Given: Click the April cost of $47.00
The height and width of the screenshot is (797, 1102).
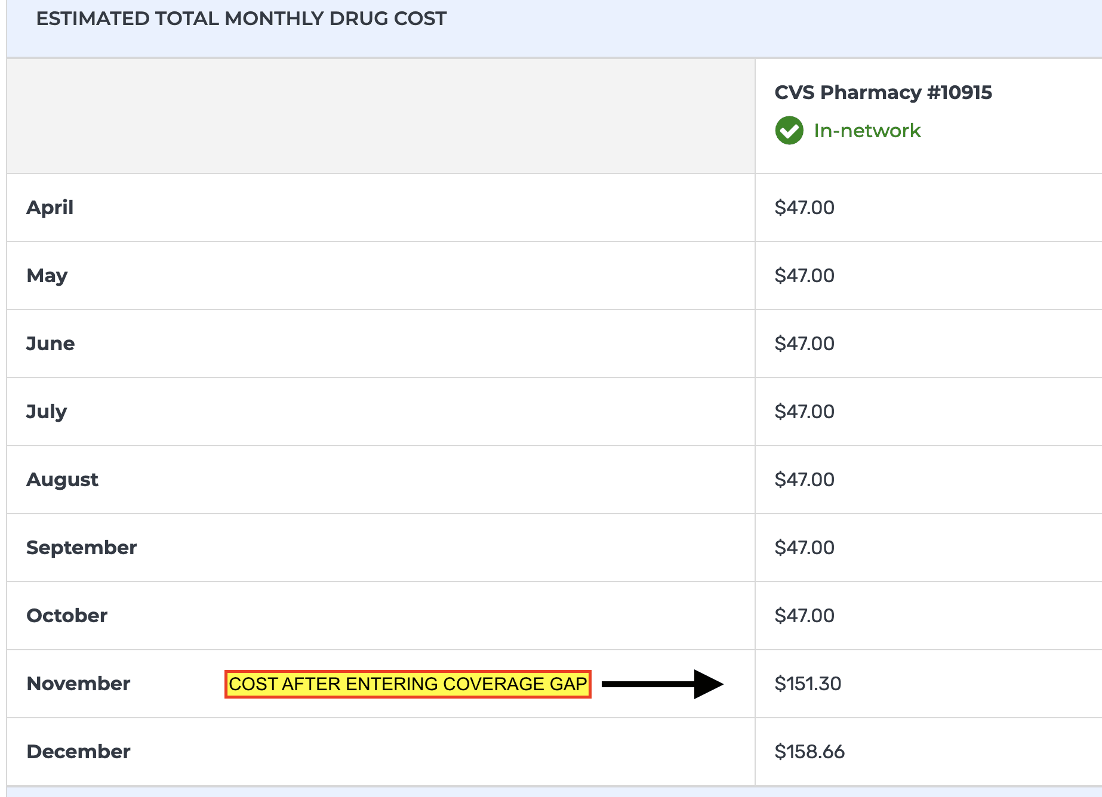Looking at the screenshot, I should pyautogui.click(x=804, y=208).
